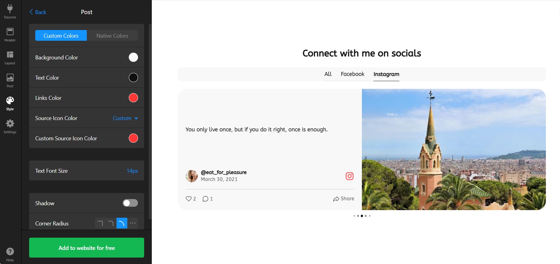
Task: Open the Text Color black swatch
Action: pyautogui.click(x=133, y=77)
